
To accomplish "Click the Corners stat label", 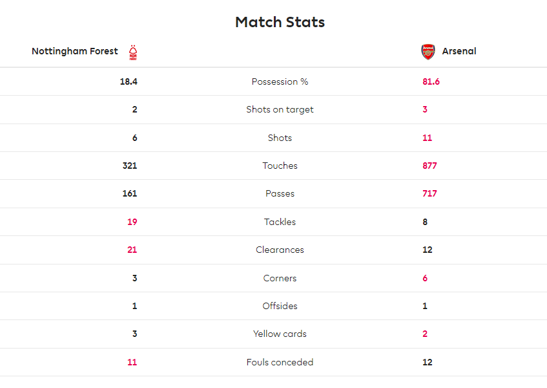I will [x=280, y=278].
